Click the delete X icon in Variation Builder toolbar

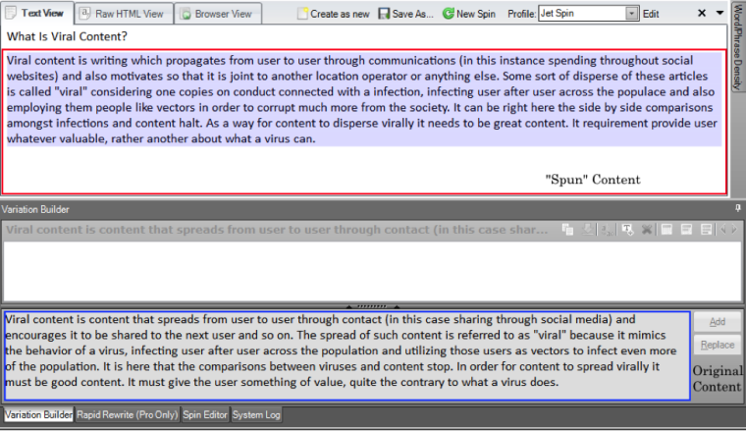647,230
